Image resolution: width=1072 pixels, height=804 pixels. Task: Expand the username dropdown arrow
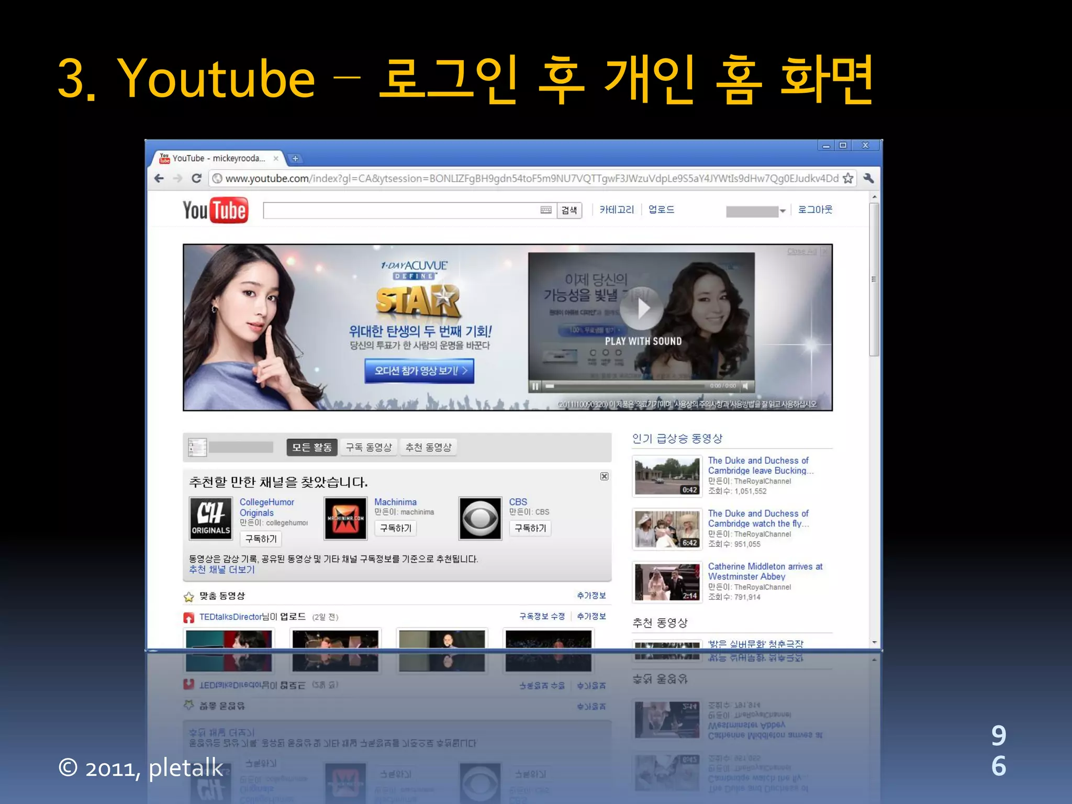click(x=783, y=211)
